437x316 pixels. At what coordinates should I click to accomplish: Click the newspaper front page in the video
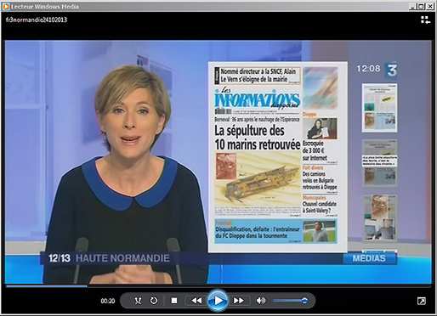[278, 156]
